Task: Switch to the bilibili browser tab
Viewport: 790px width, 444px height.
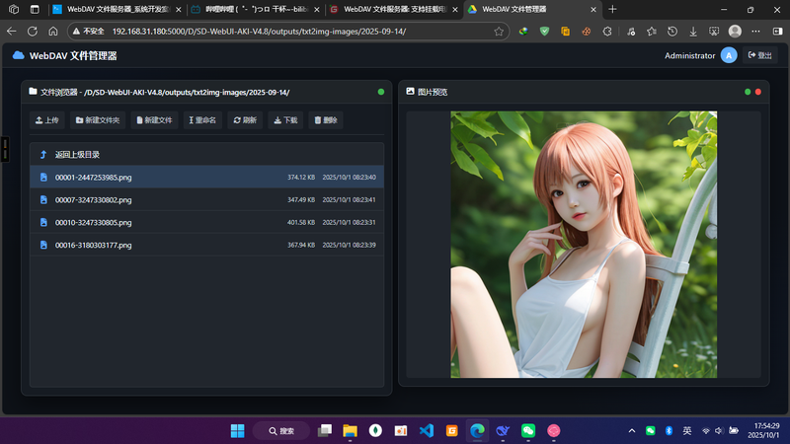Action: click(250, 9)
